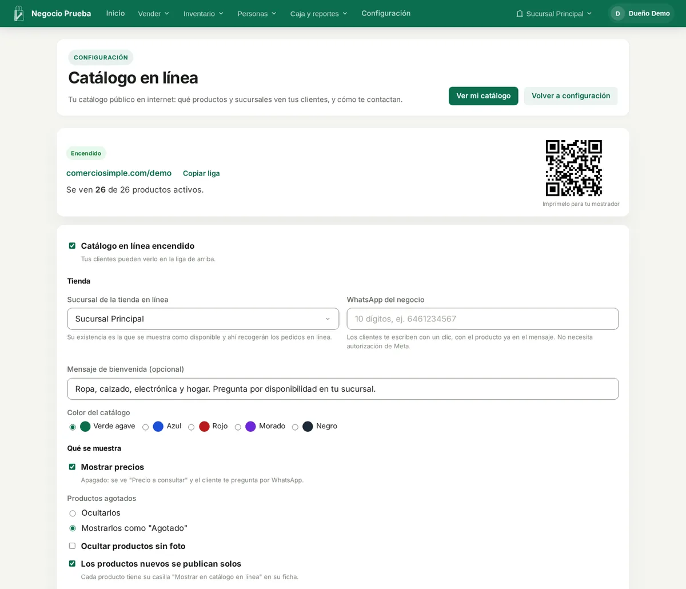Enable Ocultar productos sin foto
Image resolution: width=686 pixels, height=589 pixels.
coord(72,546)
